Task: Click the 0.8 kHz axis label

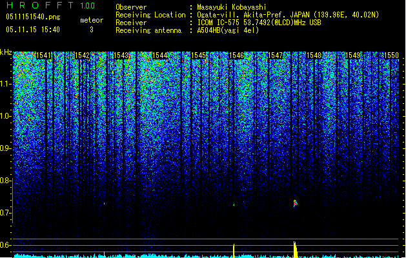Action: pyautogui.click(x=6, y=181)
